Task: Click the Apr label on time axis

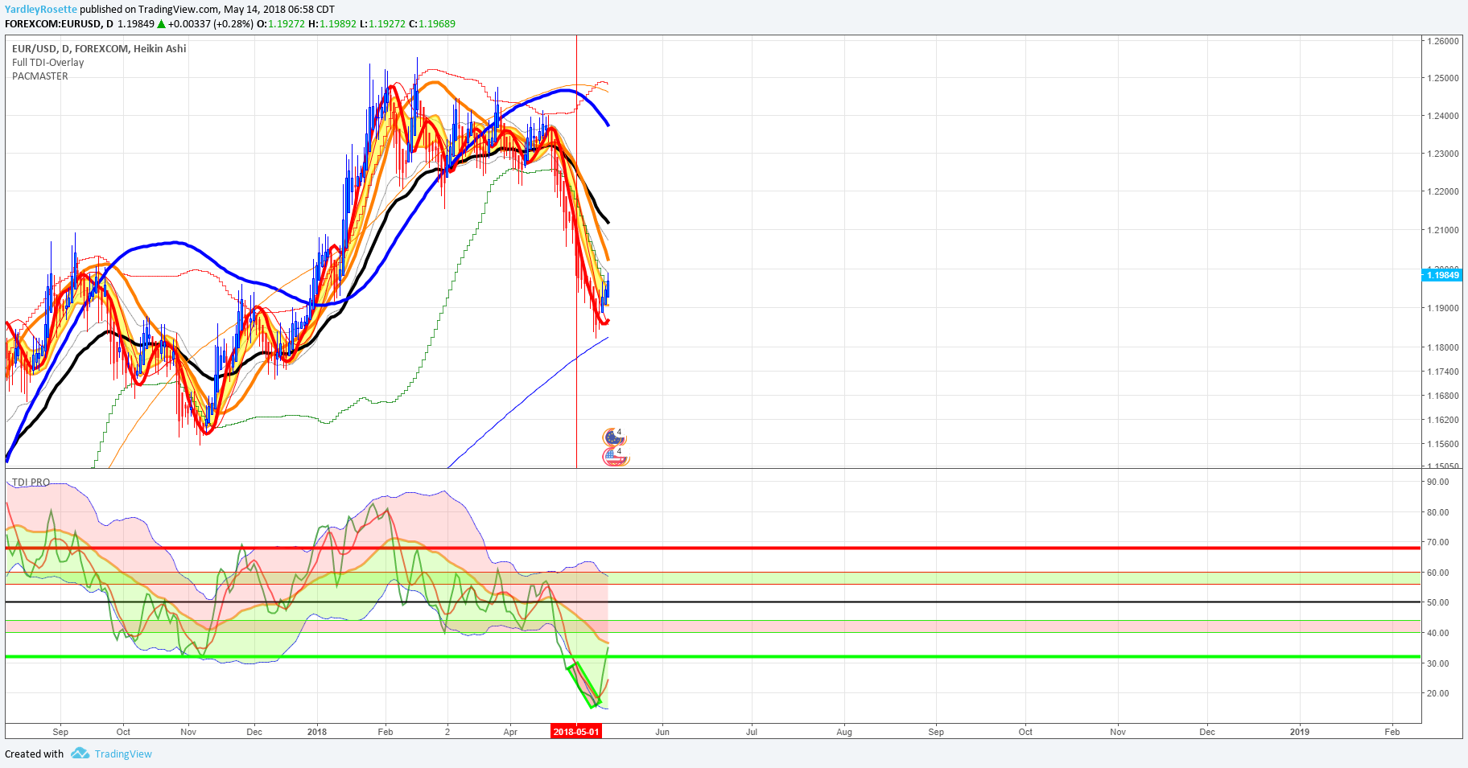Action: coord(510,733)
